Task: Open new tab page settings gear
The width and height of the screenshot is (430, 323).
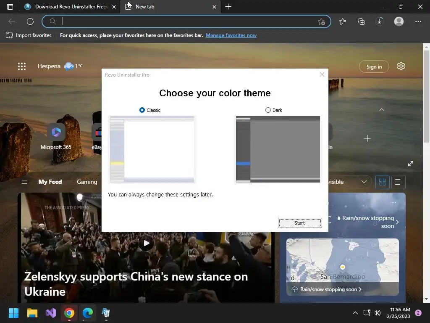Action: (x=401, y=66)
